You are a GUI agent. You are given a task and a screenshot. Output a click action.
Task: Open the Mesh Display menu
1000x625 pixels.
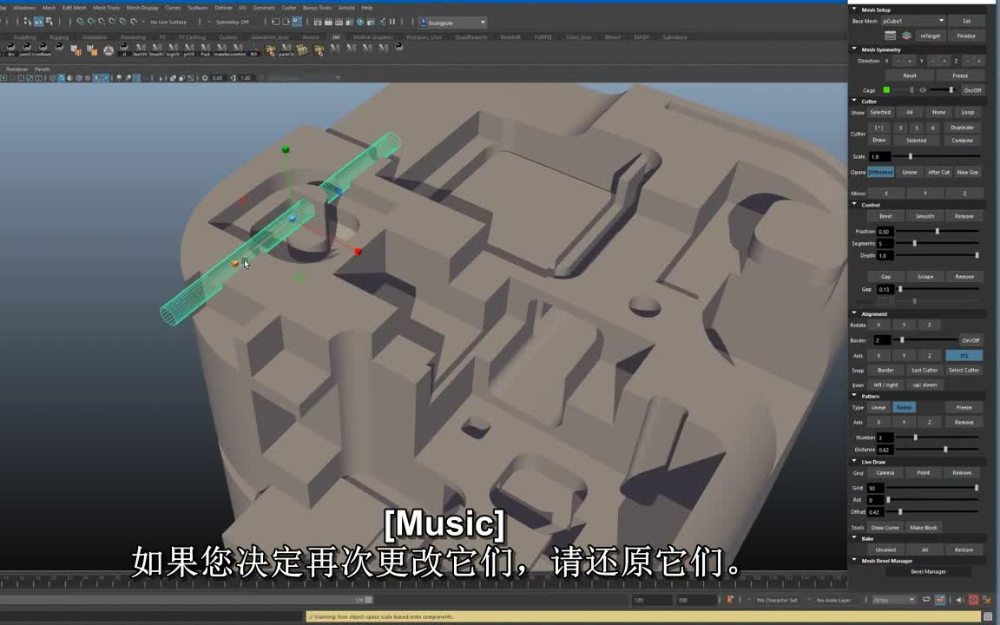(x=144, y=8)
